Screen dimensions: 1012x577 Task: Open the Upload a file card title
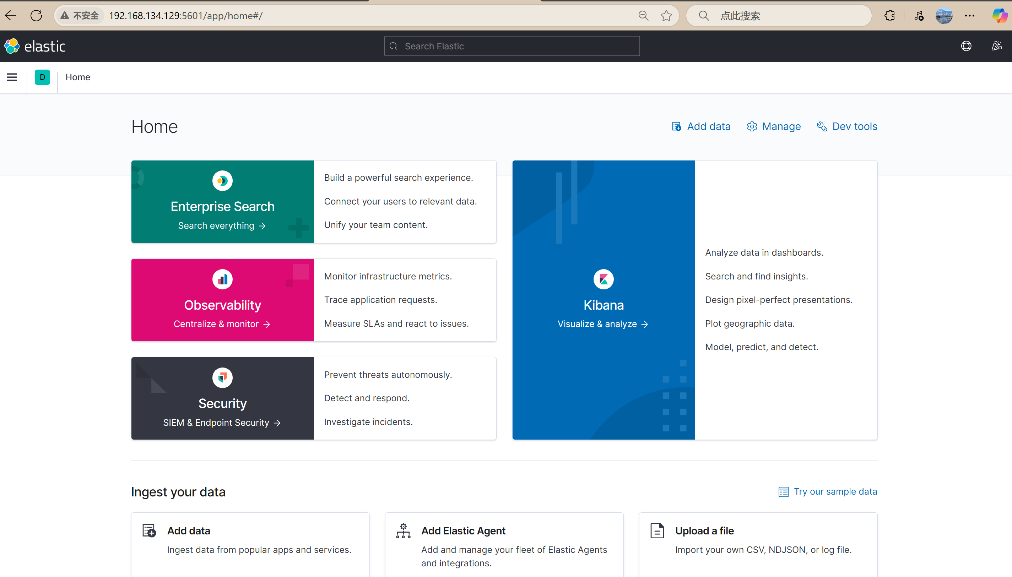(x=704, y=530)
